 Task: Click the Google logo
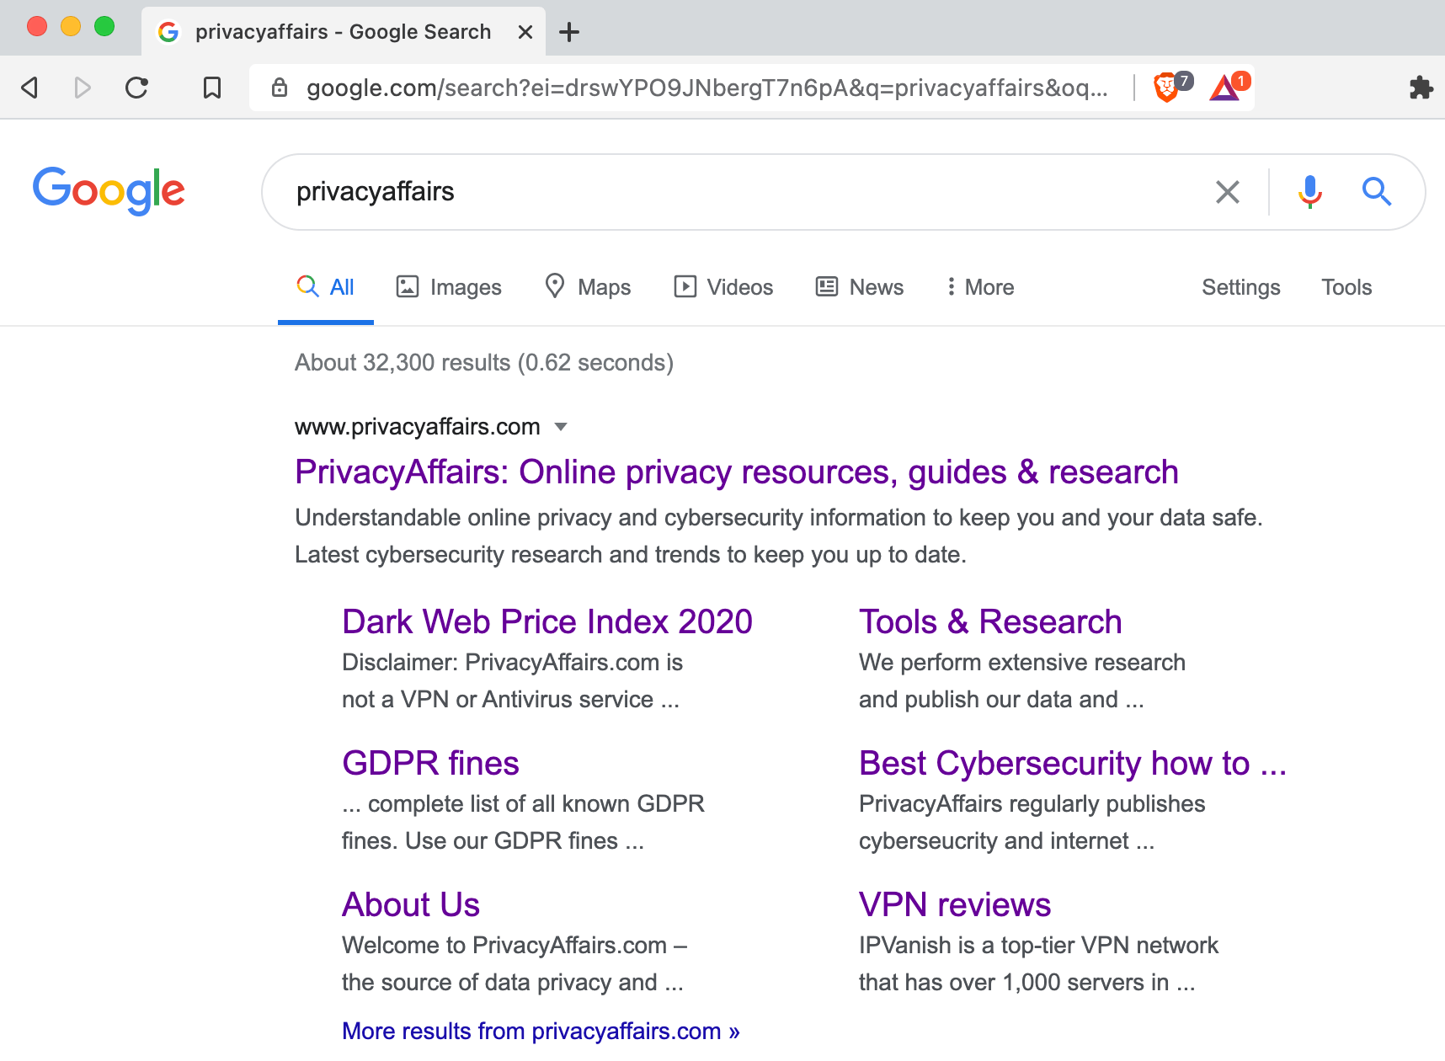pos(109,190)
